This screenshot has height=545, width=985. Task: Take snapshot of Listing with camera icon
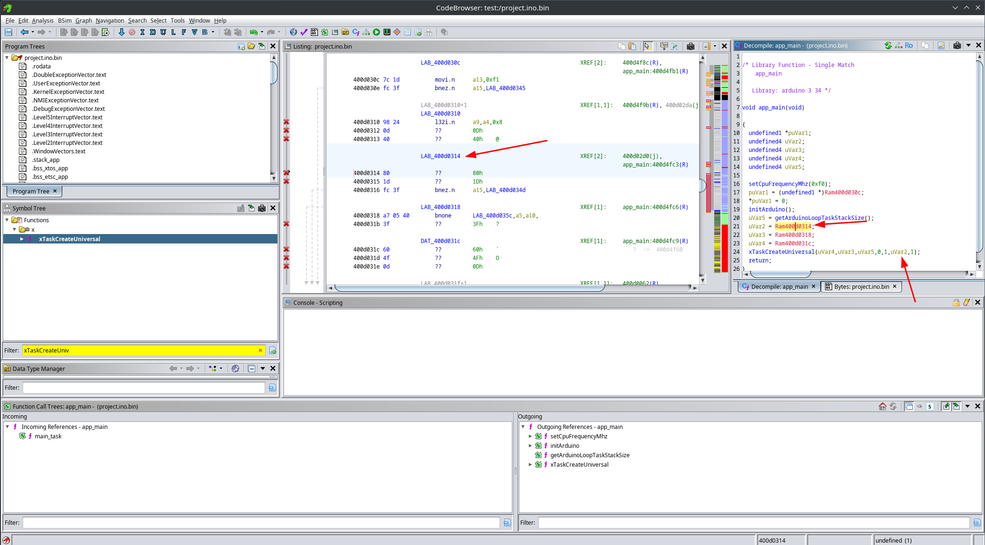[691, 46]
